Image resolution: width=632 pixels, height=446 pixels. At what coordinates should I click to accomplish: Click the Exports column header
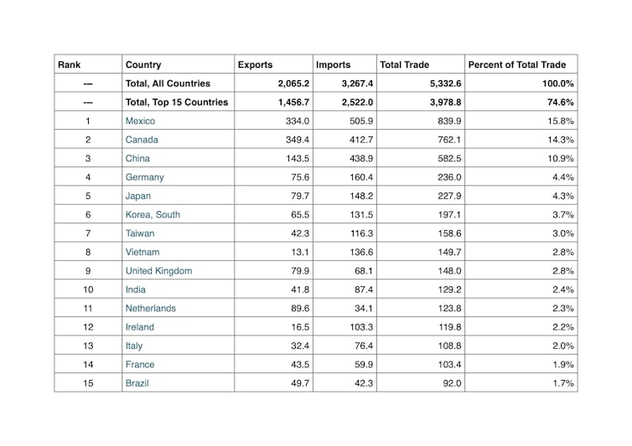pos(255,64)
